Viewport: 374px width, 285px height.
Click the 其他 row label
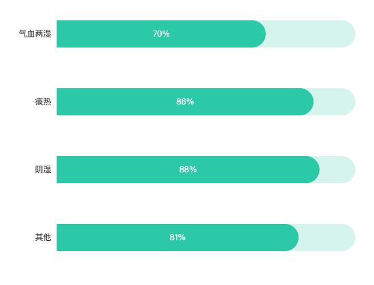tap(43, 237)
